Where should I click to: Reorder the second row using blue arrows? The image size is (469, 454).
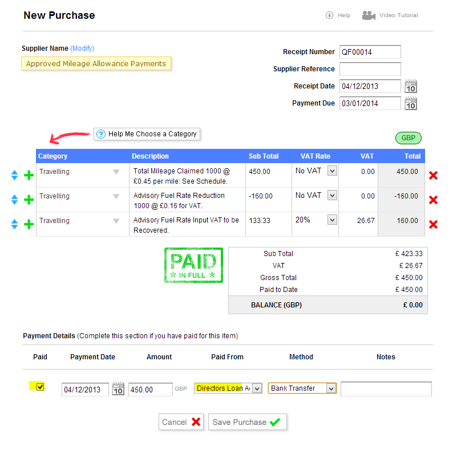click(15, 200)
